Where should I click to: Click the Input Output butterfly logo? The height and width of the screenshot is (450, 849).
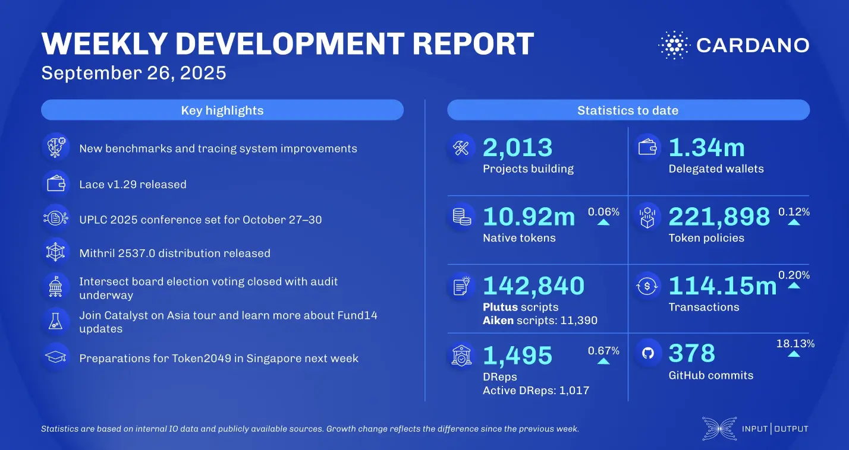click(x=719, y=428)
